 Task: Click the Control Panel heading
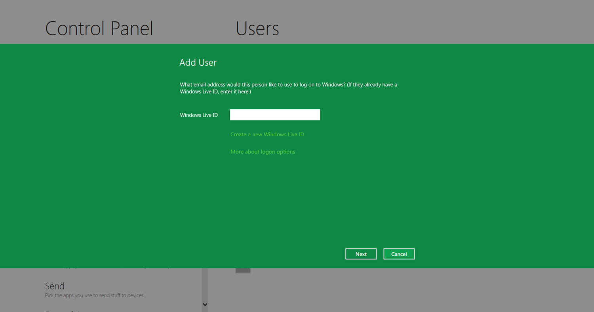pyautogui.click(x=99, y=29)
